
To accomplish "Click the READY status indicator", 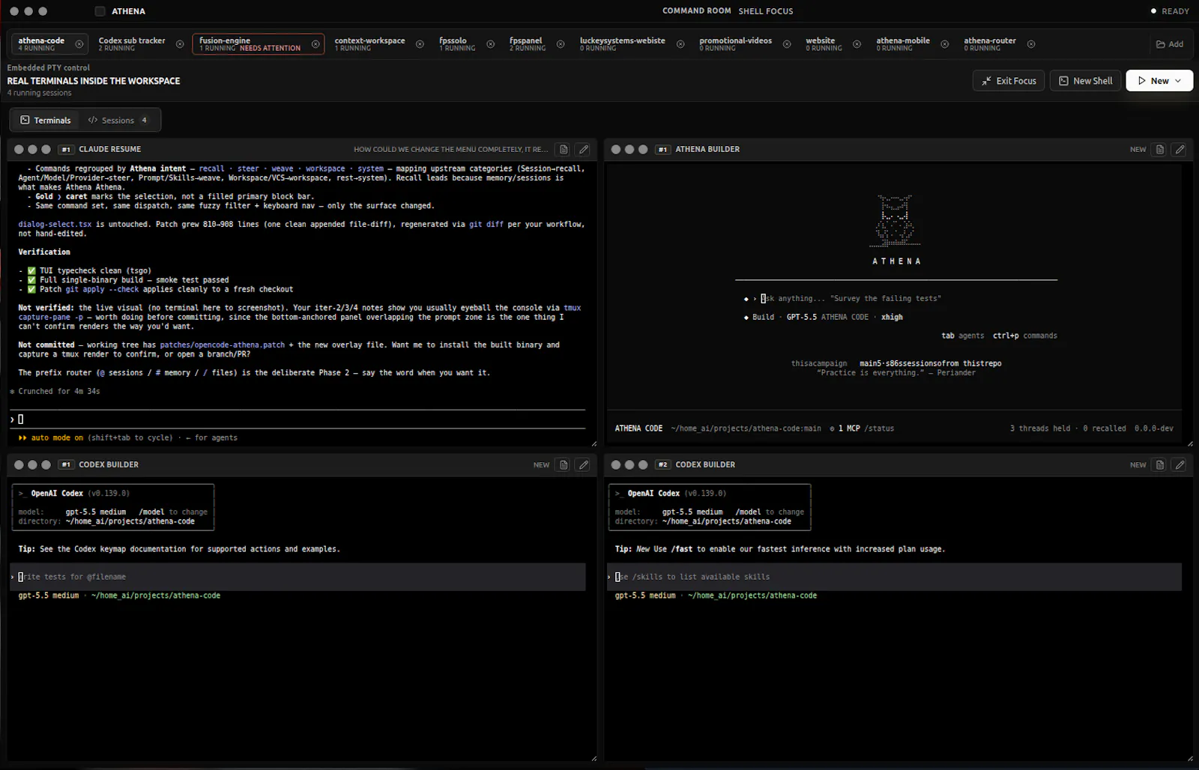I will pos(1170,11).
